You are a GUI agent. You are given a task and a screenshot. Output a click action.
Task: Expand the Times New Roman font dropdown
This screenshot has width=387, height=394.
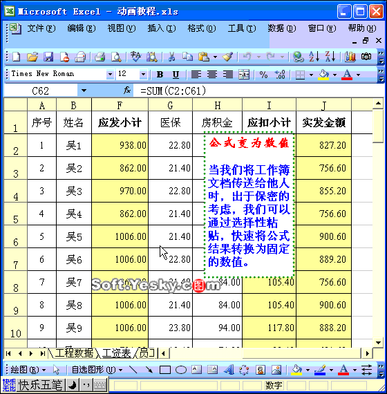[110, 75]
